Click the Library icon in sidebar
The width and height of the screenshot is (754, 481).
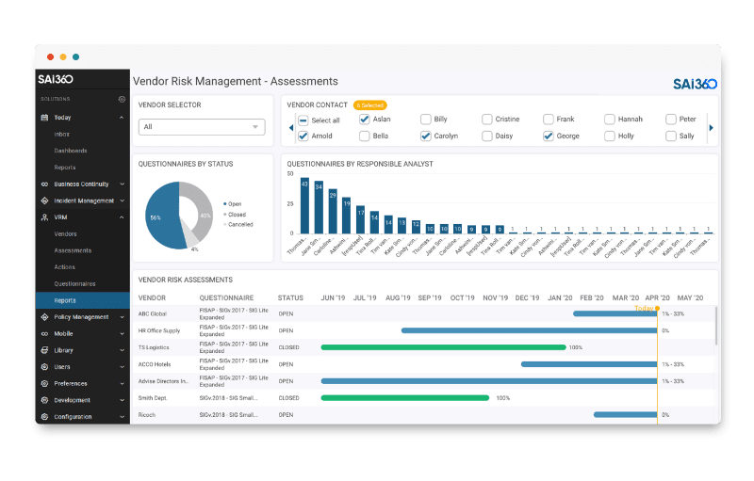[44, 350]
